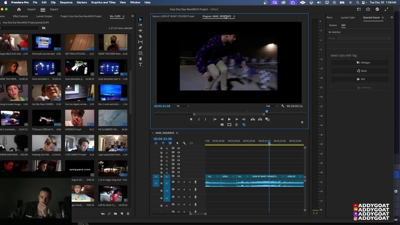
Task: Play the program sequence
Action: point(229,119)
